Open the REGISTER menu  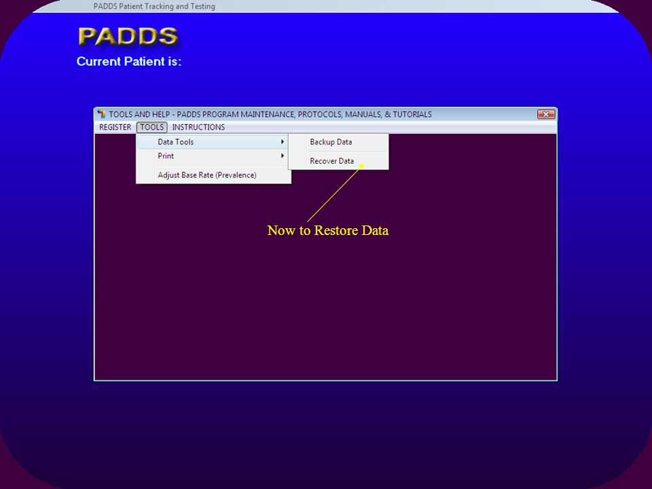pos(115,127)
